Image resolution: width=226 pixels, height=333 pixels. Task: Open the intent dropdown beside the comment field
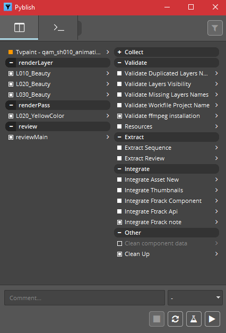(x=195, y=298)
